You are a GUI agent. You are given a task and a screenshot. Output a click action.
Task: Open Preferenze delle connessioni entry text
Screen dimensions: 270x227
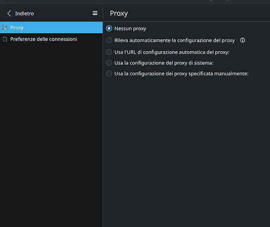coord(43,39)
